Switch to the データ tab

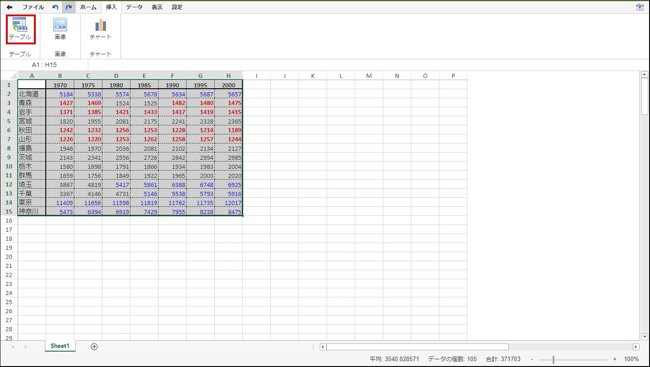(134, 7)
